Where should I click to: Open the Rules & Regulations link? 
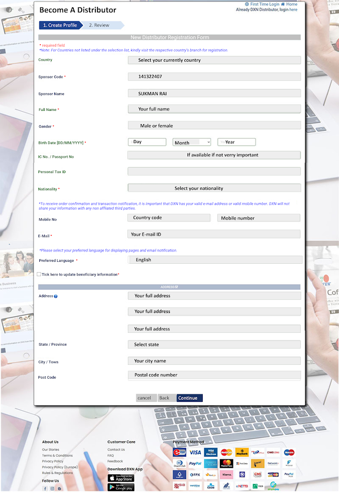pos(58,473)
